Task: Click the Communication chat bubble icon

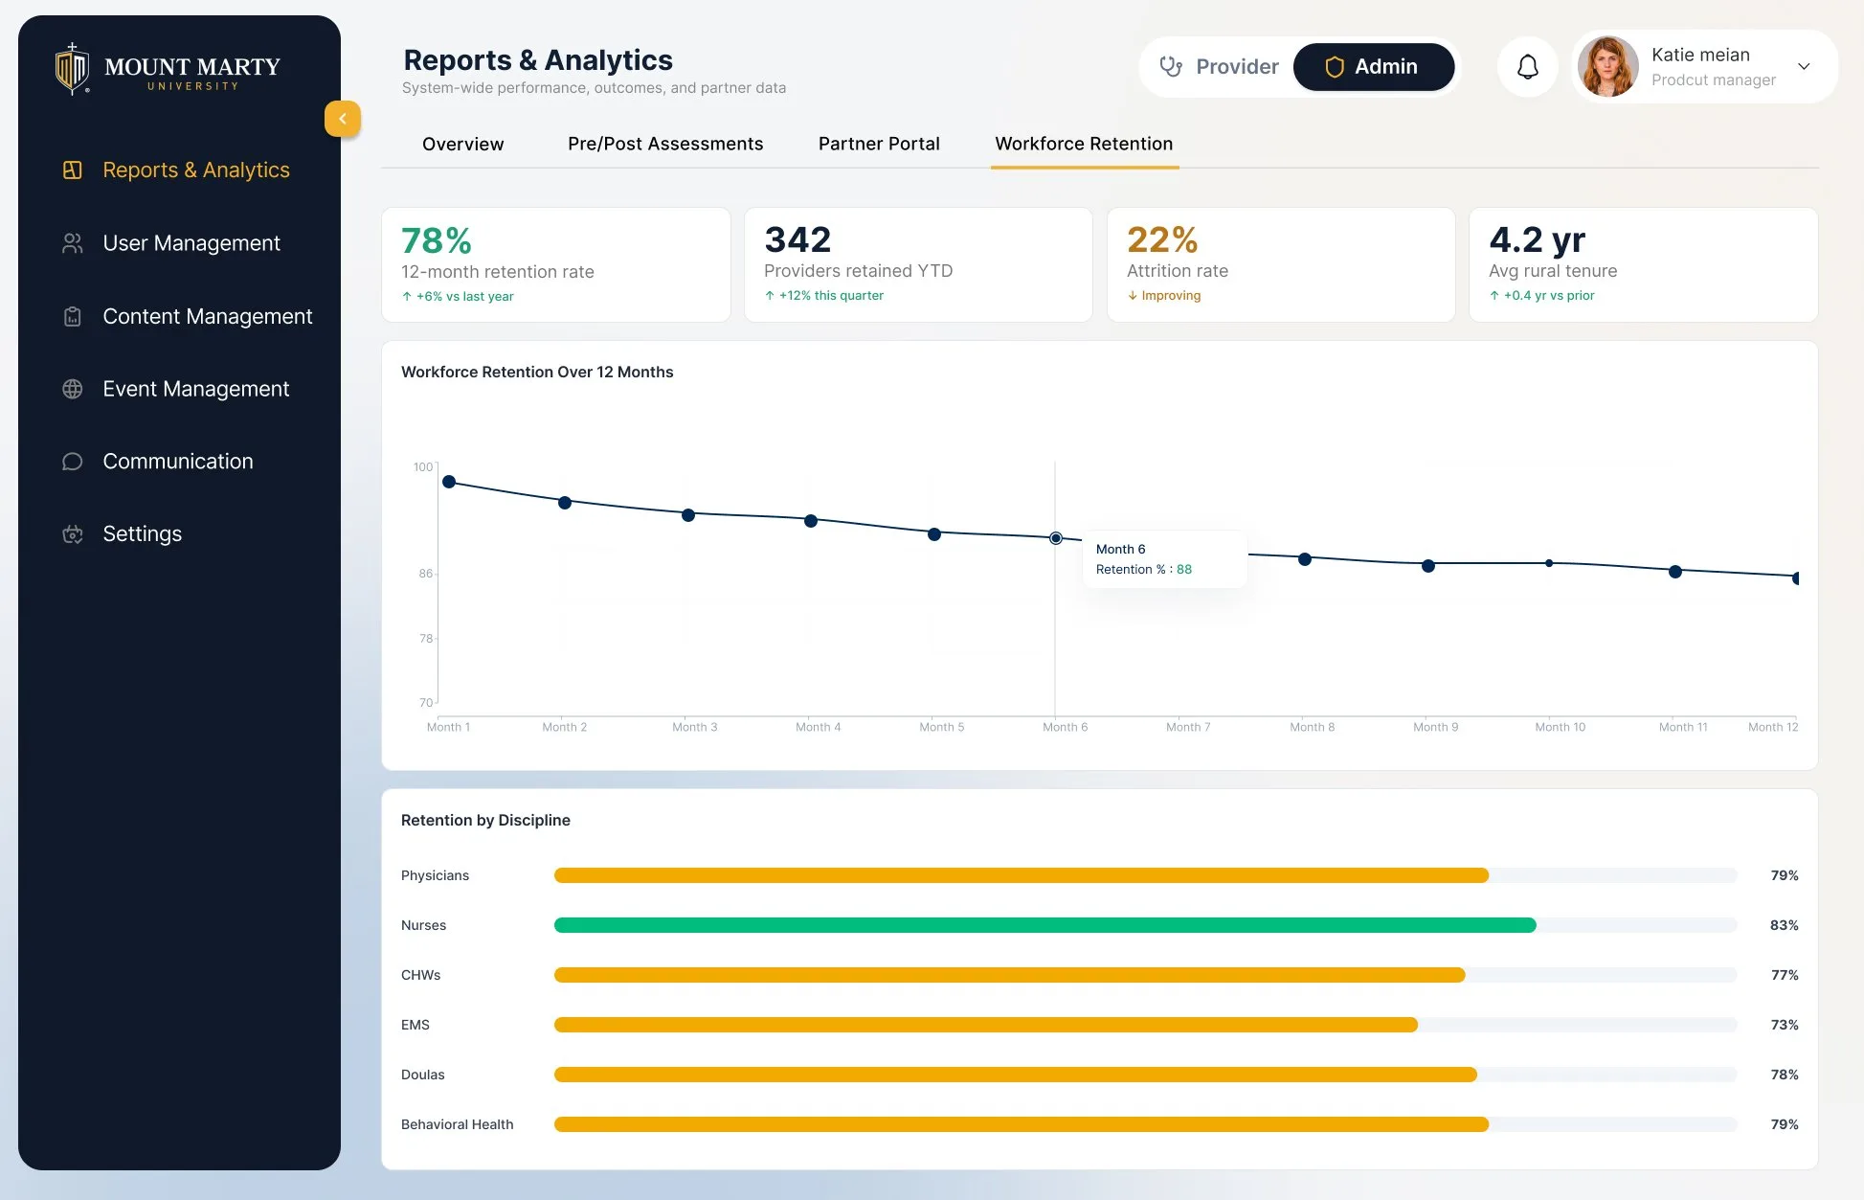Action: [73, 462]
